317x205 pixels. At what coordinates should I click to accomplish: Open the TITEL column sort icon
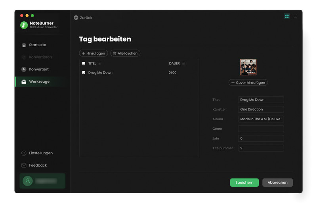(x=100, y=63)
